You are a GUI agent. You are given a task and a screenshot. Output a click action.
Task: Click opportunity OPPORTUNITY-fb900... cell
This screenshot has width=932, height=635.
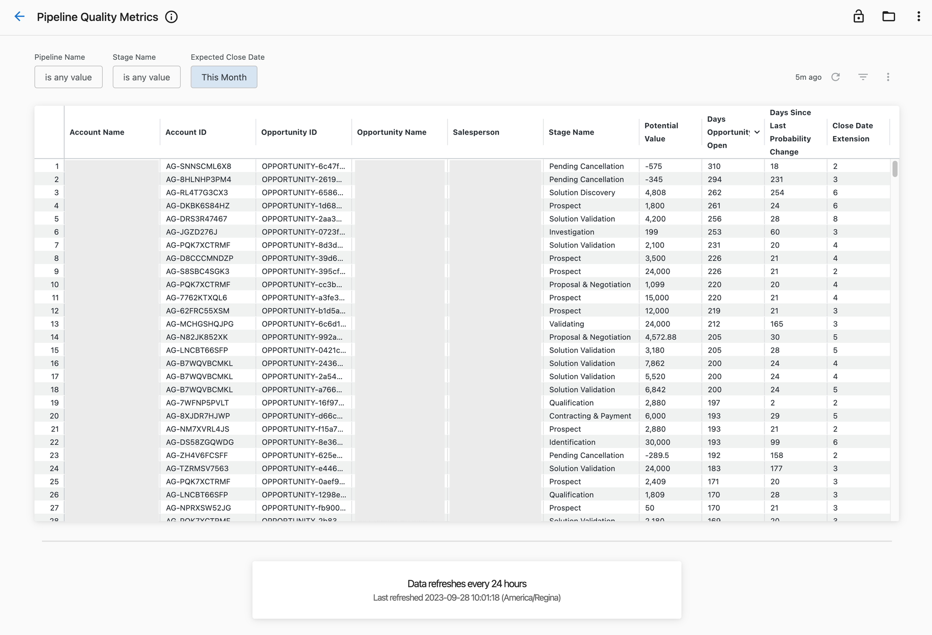tap(304, 508)
